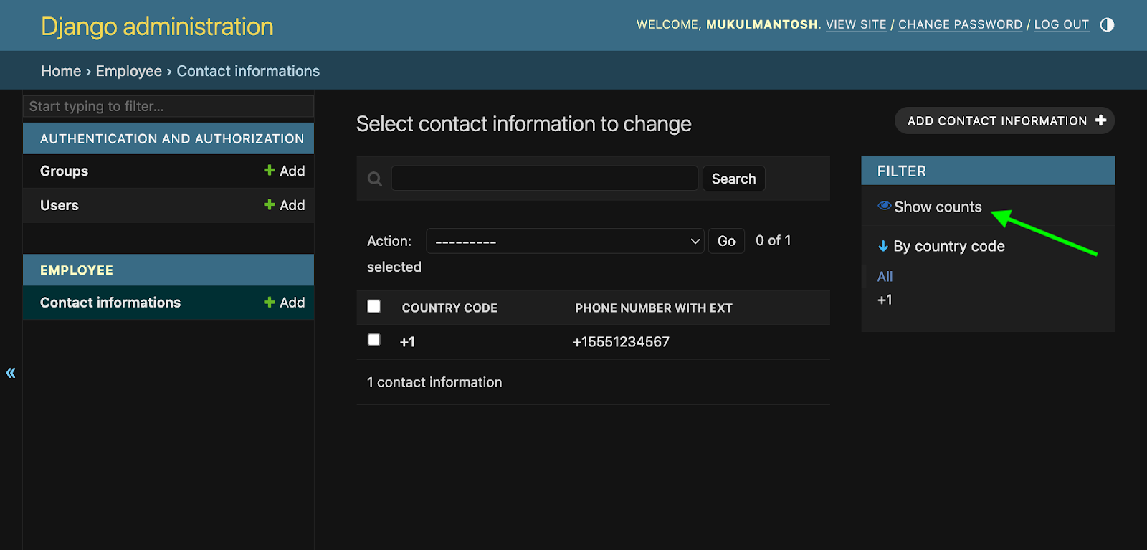This screenshot has height=550, width=1147.
Task: Toggle Show counts eye icon in filter
Action: [x=885, y=207]
